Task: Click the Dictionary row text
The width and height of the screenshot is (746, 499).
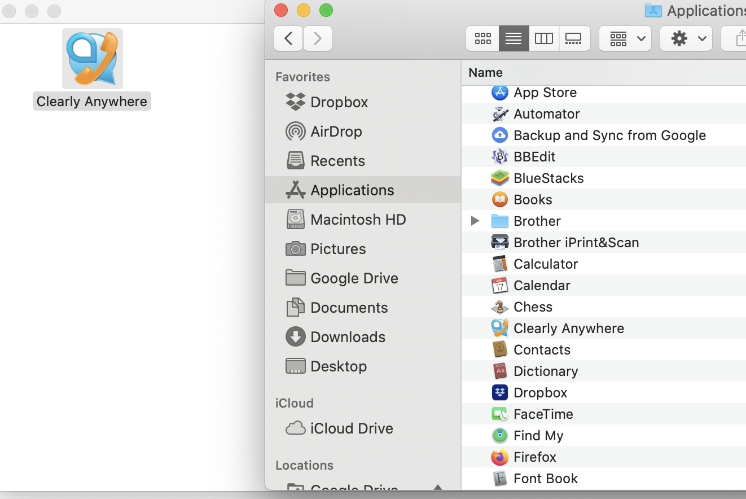Action: (x=546, y=371)
